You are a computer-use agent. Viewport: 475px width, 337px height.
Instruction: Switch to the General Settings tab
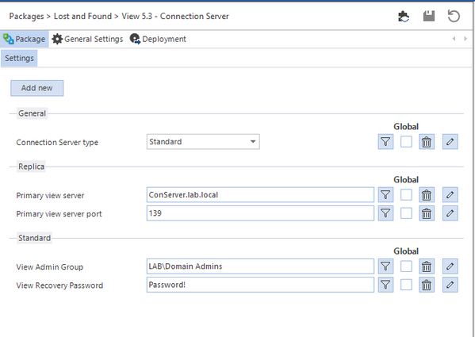[x=87, y=39]
